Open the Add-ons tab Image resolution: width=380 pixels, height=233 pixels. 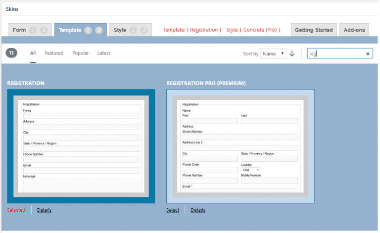tap(354, 30)
